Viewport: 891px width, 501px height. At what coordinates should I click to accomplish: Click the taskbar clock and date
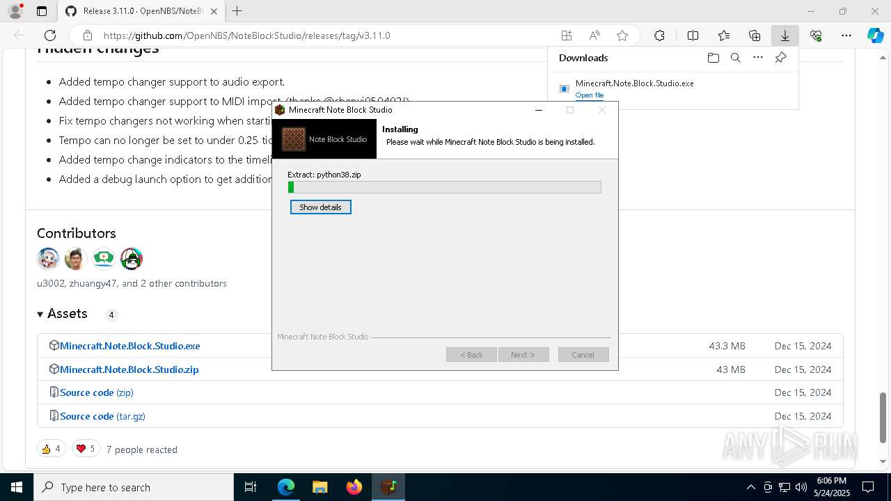831,487
